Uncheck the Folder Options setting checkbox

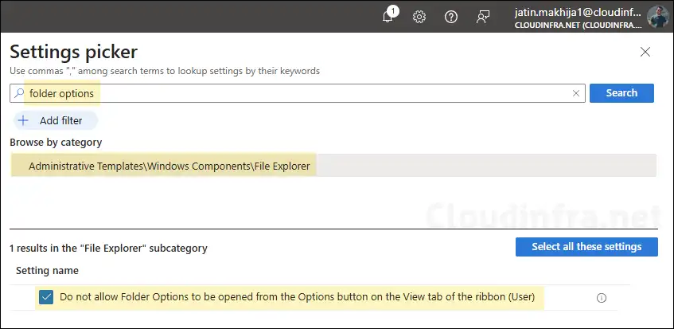45,297
